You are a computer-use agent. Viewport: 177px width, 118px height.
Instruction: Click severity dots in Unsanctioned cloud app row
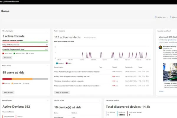[114, 72]
